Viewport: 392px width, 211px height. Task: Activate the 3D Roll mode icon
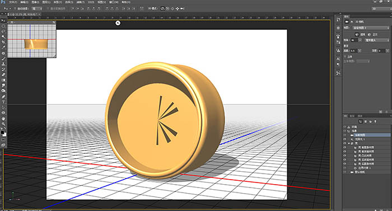pyautogui.click(x=168, y=8)
